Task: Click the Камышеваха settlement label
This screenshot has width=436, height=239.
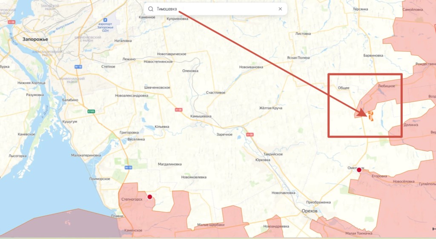Action: tap(201, 116)
